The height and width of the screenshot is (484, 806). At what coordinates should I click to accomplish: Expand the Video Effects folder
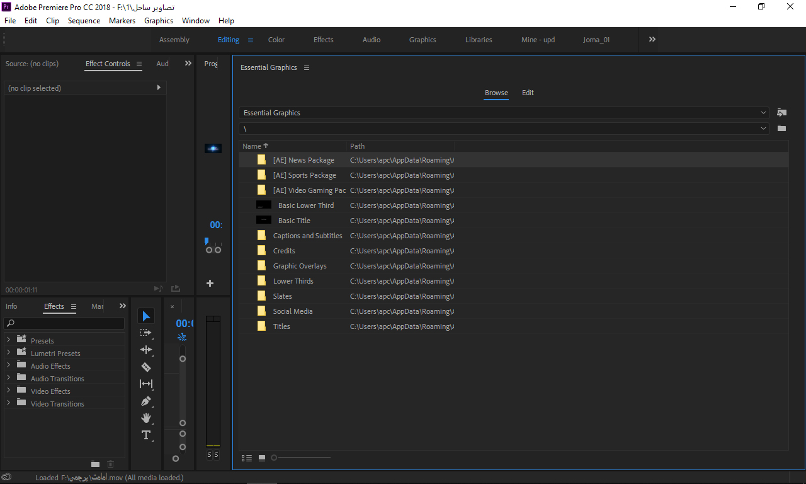[8, 391]
